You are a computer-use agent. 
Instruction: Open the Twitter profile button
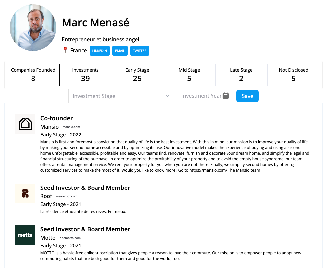tap(140, 51)
